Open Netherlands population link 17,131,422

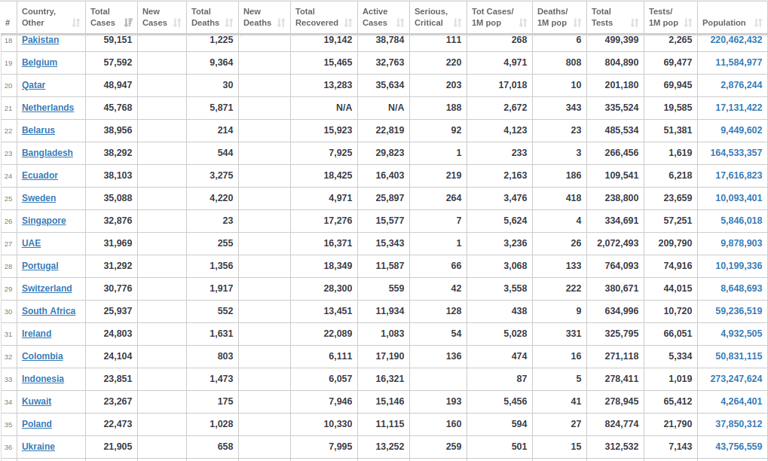tap(739, 107)
